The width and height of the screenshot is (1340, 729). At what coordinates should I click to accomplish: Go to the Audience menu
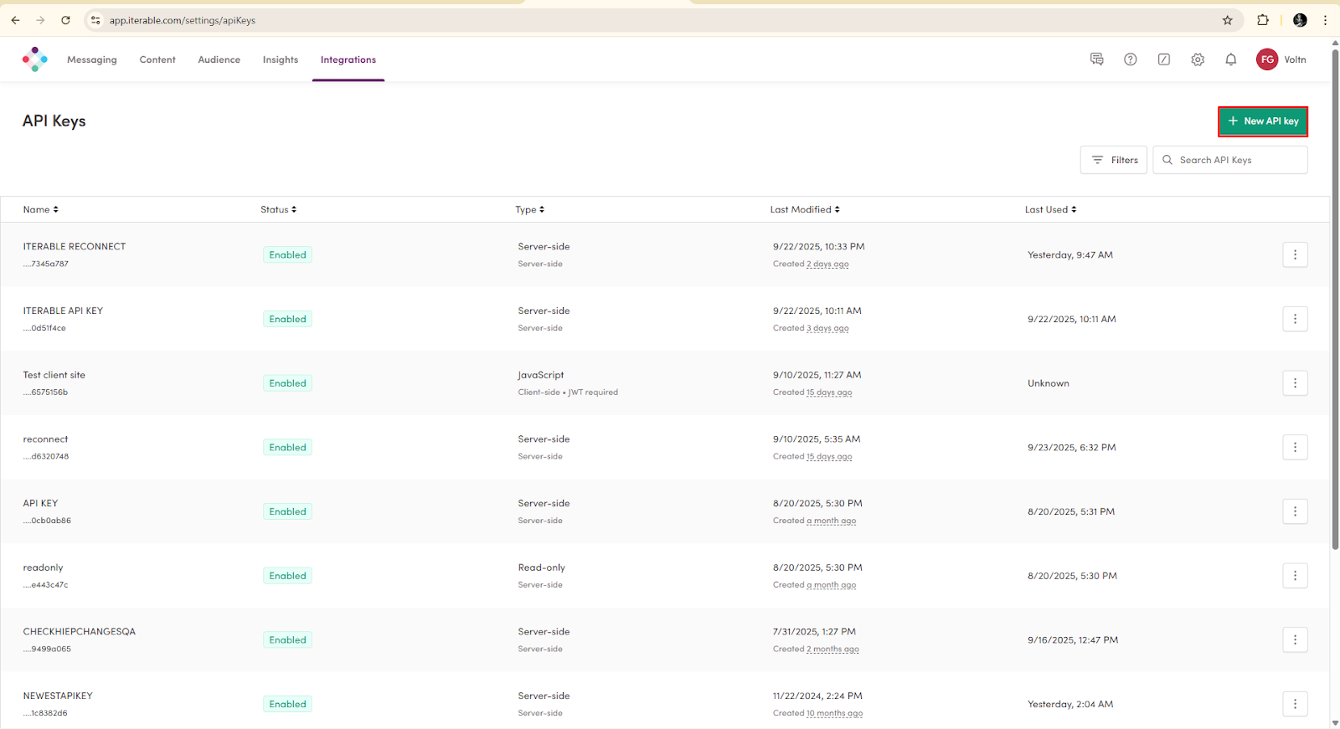click(x=219, y=59)
